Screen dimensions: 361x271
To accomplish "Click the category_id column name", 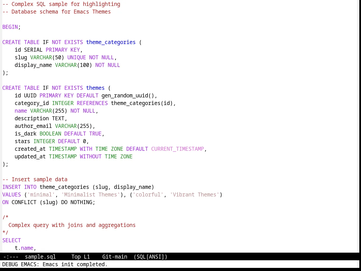I will click(x=32, y=103).
